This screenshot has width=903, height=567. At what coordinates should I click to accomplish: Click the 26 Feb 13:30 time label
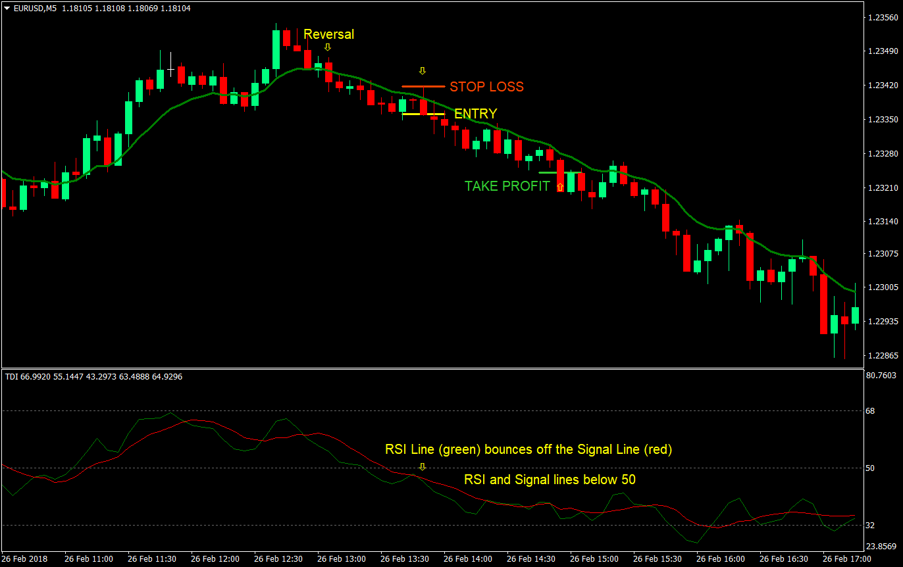pos(405,559)
